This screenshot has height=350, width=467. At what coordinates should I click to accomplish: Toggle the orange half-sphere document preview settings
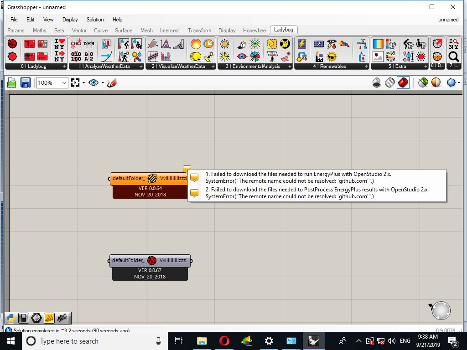[436, 82]
